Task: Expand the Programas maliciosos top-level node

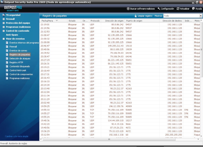Action: tap(4, 27)
